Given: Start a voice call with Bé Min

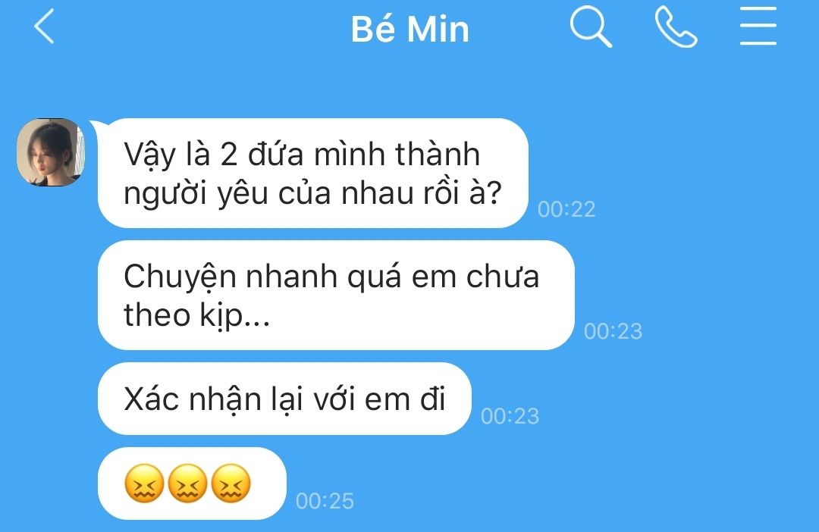Looking at the screenshot, I should tap(676, 28).
